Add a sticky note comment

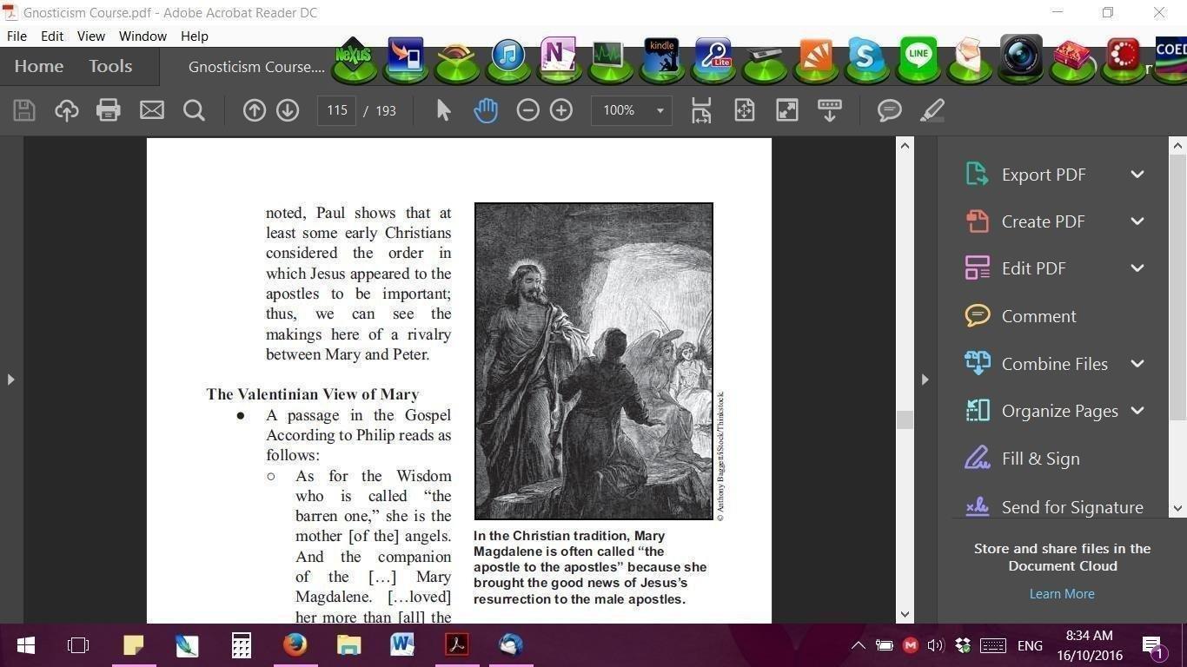coord(889,110)
